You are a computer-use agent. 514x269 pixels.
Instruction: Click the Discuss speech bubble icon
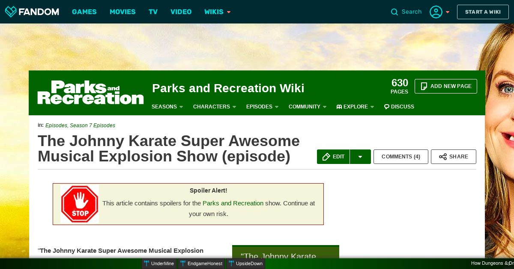(x=387, y=107)
